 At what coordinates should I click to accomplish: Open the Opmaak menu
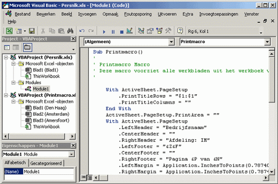click(110, 14)
